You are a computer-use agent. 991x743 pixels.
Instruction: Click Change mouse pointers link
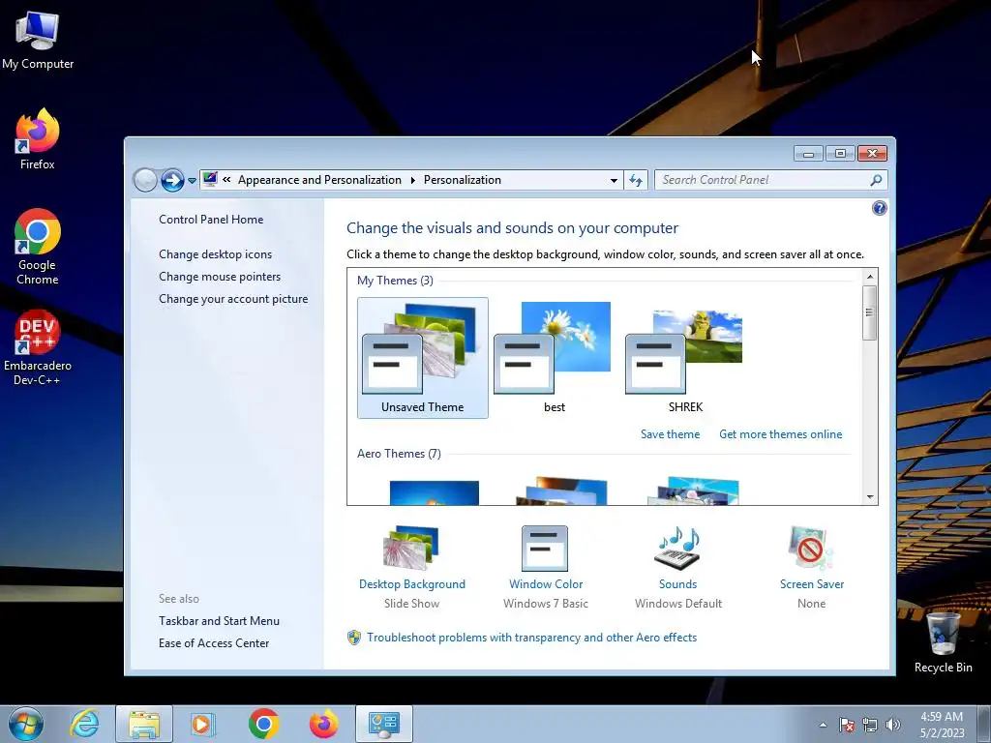[x=220, y=276]
